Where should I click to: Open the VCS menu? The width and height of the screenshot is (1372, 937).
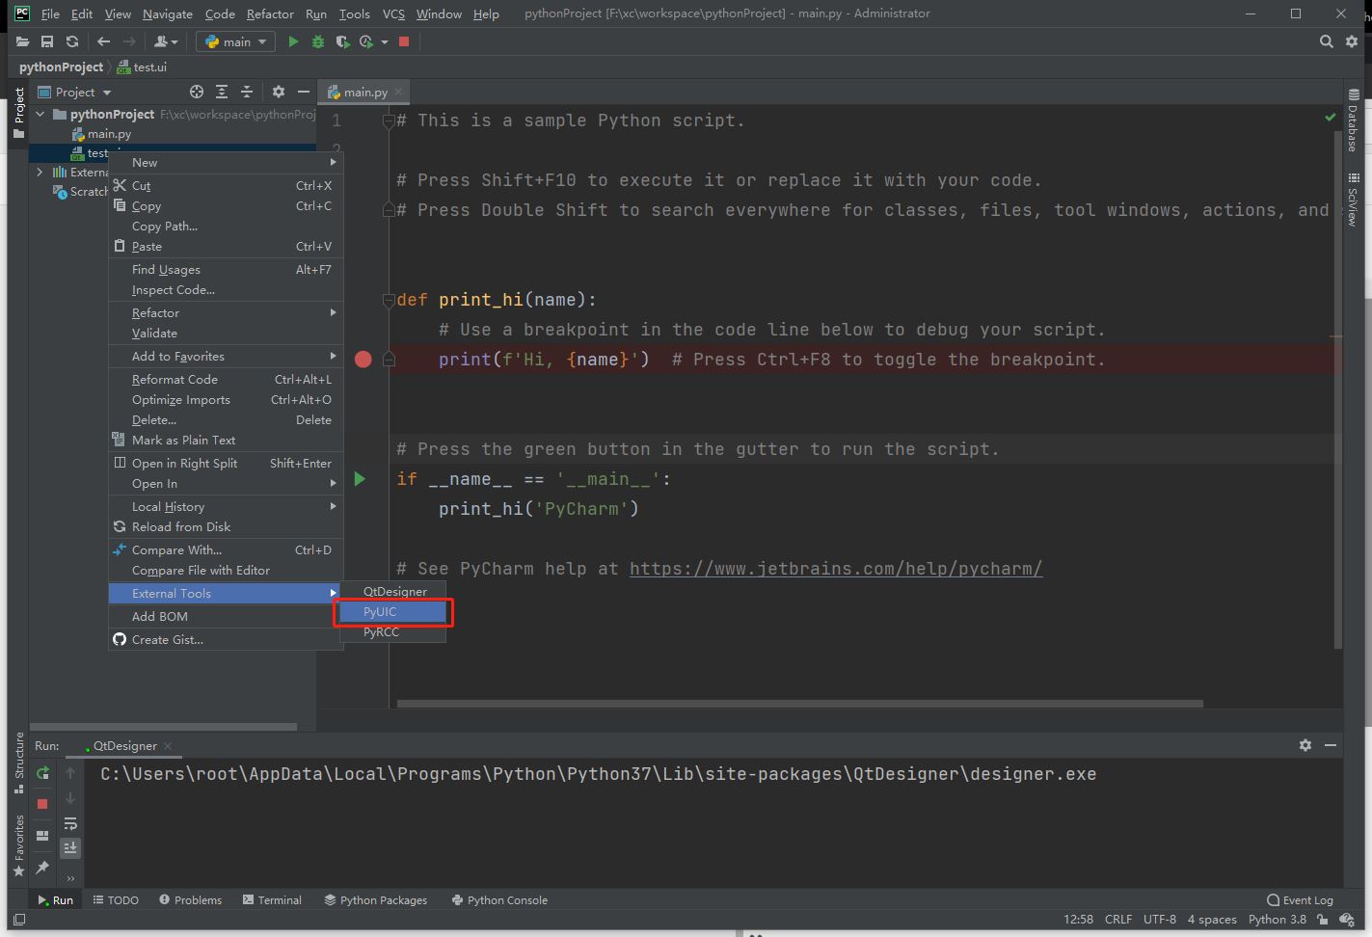(393, 13)
